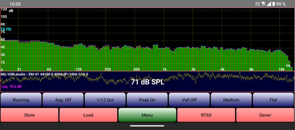Tap the 16k frequency axis label
This screenshot has width=295, height=130.
pos(281,69)
